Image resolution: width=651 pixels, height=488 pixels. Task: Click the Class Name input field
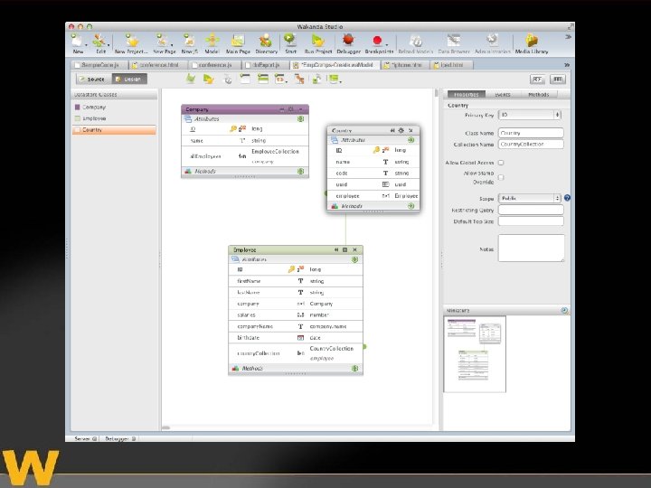pyautogui.click(x=531, y=133)
